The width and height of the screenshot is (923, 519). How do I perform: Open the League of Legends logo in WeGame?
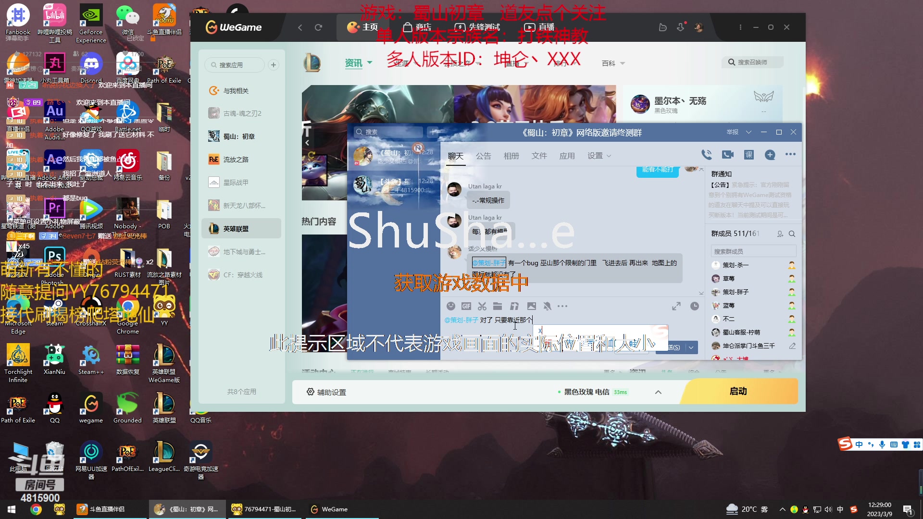tap(312, 63)
